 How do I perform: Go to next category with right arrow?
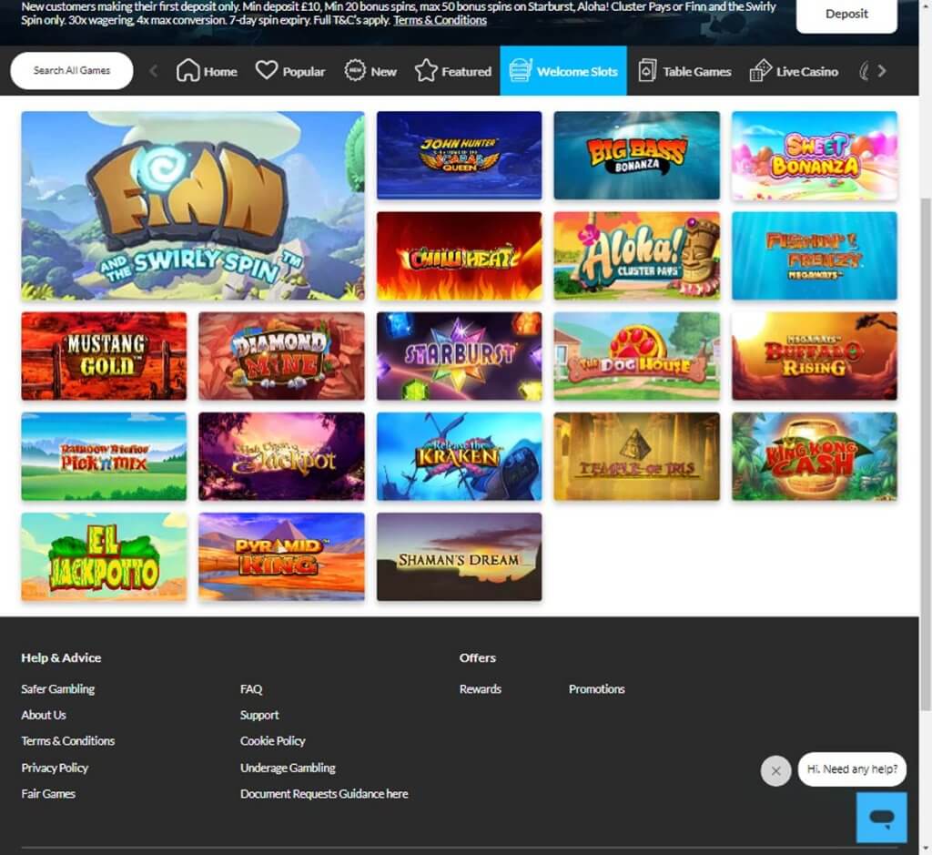882,71
